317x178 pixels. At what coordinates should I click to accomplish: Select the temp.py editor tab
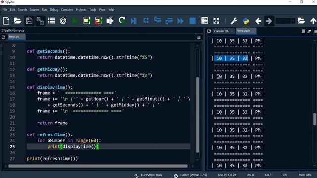pos(16,37)
